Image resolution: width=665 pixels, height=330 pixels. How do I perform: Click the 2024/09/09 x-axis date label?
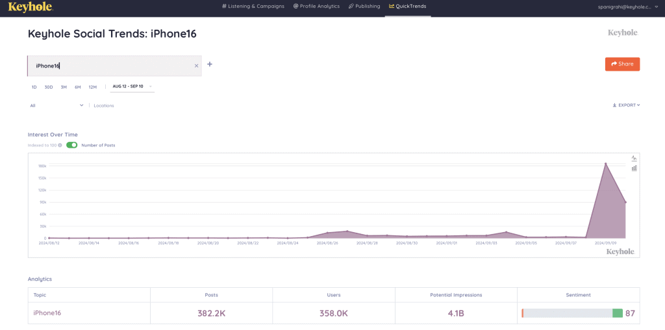tap(606, 244)
